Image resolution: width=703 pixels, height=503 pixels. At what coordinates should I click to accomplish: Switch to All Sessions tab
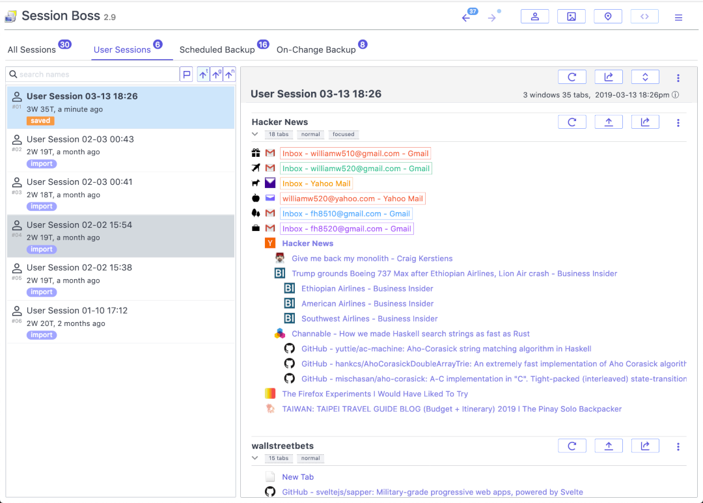point(32,49)
